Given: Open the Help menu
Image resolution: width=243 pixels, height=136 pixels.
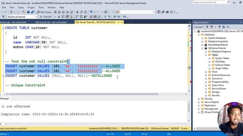Looking at the screenshot, I should [x=62, y=8].
